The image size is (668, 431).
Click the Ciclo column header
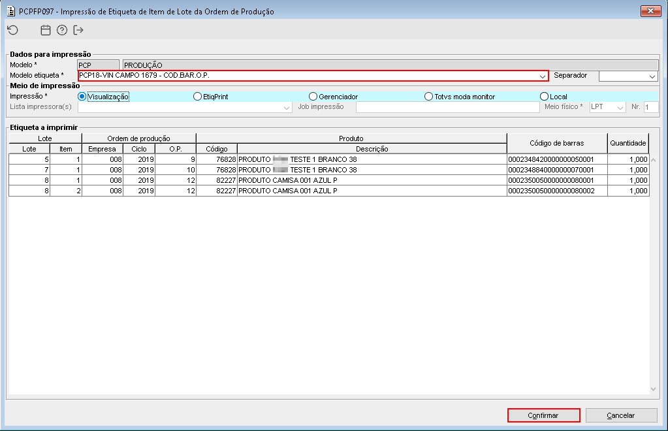139,149
